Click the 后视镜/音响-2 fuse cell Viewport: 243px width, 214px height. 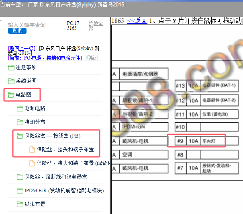pyautogui.click(x=144, y=114)
